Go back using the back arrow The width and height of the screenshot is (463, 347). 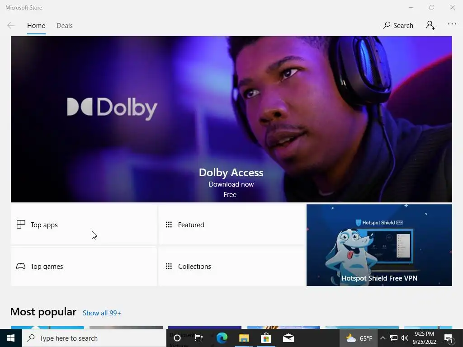point(11,25)
